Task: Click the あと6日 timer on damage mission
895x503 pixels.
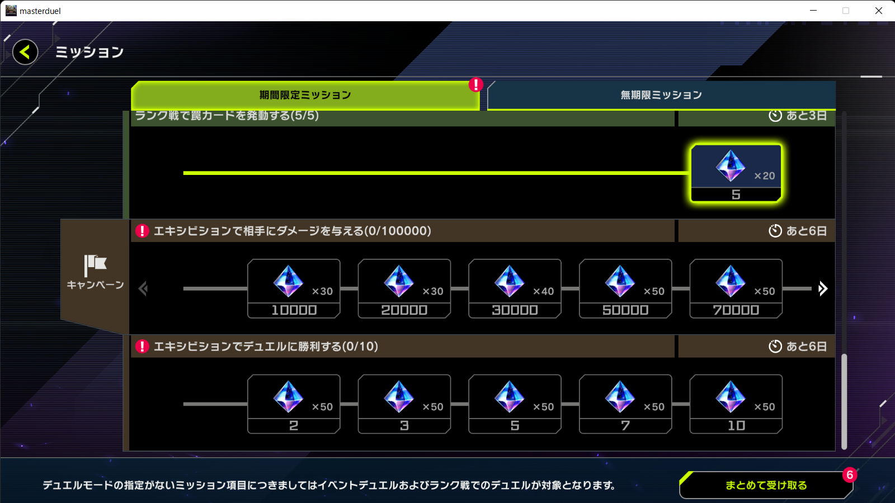Action: click(798, 231)
